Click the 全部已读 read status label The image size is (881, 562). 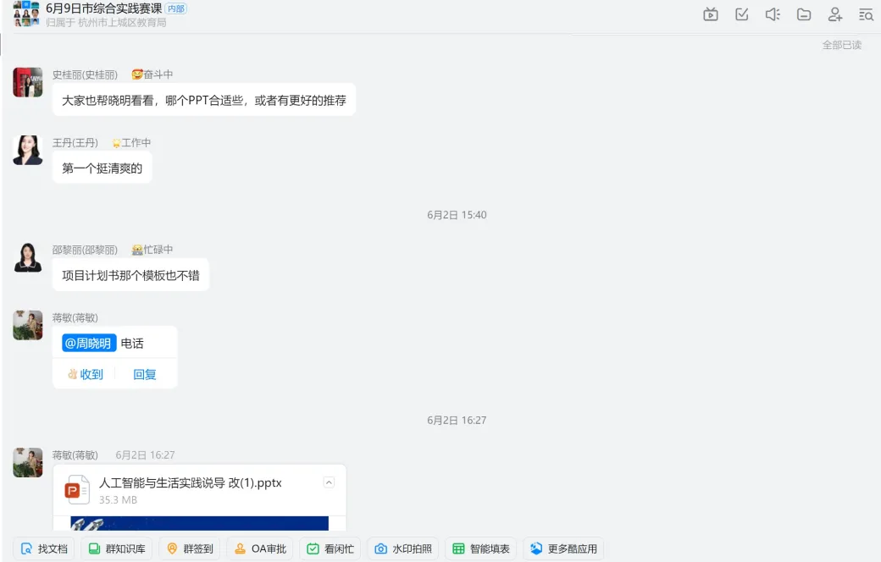(x=842, y=45)
